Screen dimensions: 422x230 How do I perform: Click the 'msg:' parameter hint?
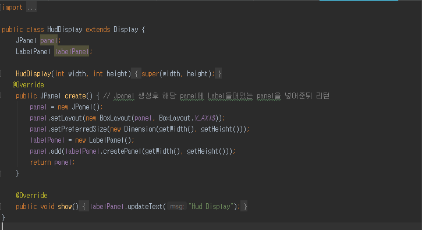coord(177,207)
